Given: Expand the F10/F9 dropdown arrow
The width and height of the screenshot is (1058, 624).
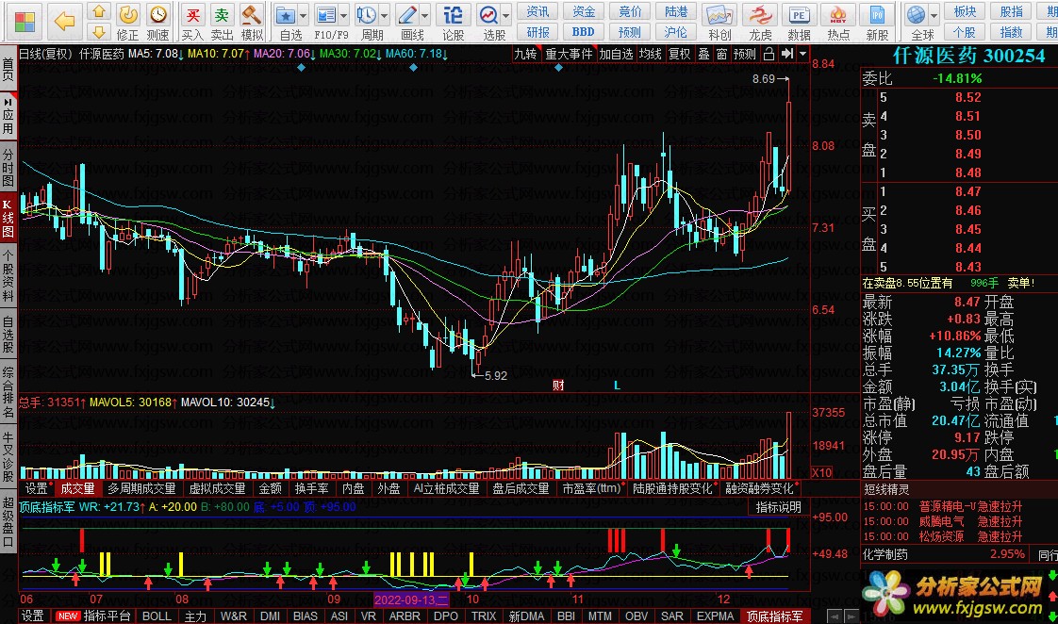Looking at the screenshot, I should 343,15.
